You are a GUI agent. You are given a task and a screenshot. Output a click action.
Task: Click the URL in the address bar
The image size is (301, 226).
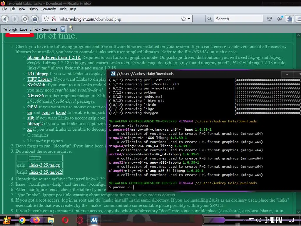(90, 19)
